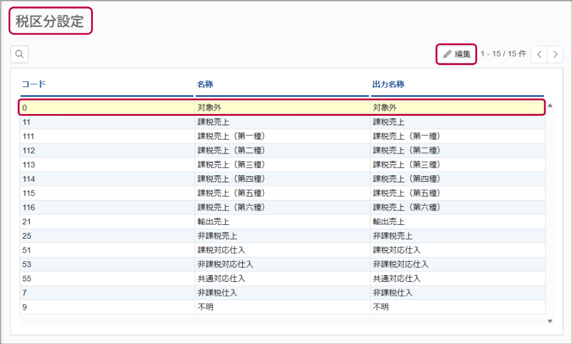The height and width of the screenshot is (344, 572).
Task: Select code 51 cell
Action: [x=107, y=250]
